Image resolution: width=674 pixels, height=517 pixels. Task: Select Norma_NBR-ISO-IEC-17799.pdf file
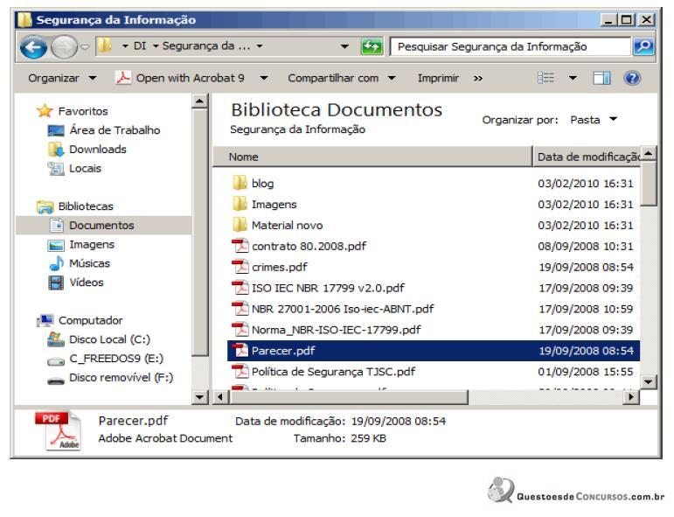336,330
